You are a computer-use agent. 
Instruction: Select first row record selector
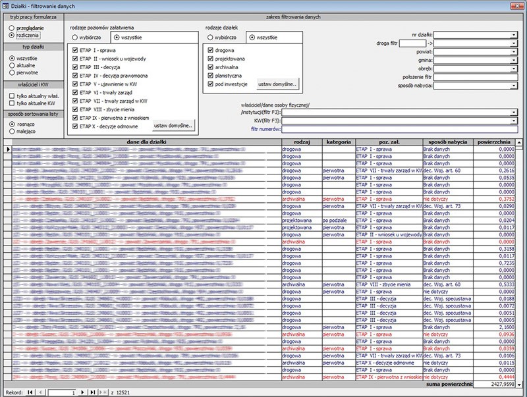pos(8,149)
